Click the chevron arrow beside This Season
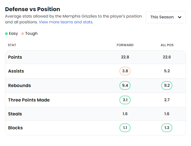This screenshot has height=146, width=191. point(180,17)
